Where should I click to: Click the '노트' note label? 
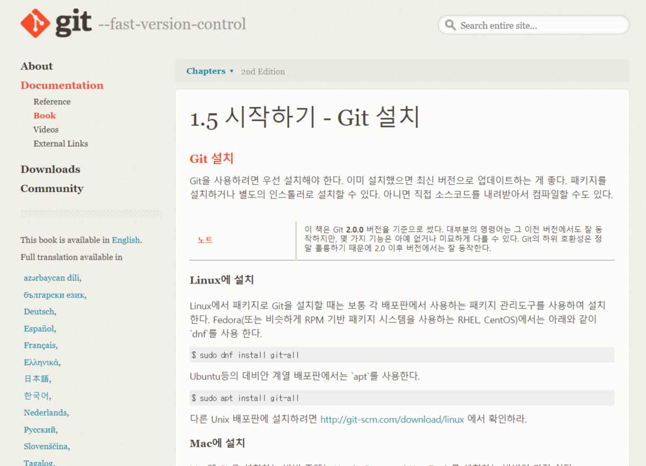(x=205, y=240)
